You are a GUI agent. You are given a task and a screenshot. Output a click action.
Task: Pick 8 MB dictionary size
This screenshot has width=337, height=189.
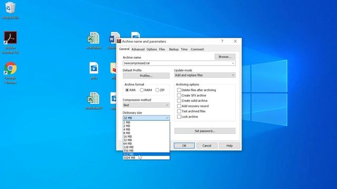[146, 133]
